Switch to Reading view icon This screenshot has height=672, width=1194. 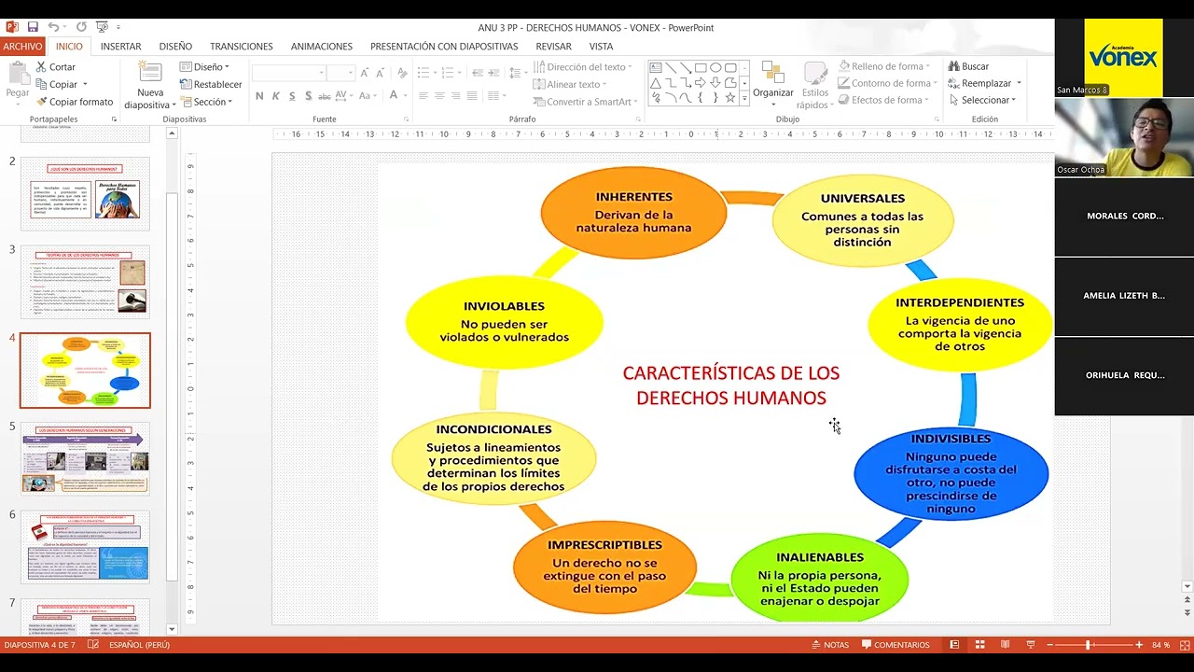1005,645
